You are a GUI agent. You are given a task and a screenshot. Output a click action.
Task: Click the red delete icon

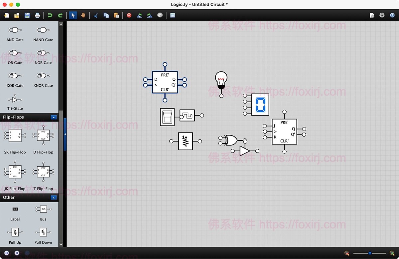click(x=129, y=15)
